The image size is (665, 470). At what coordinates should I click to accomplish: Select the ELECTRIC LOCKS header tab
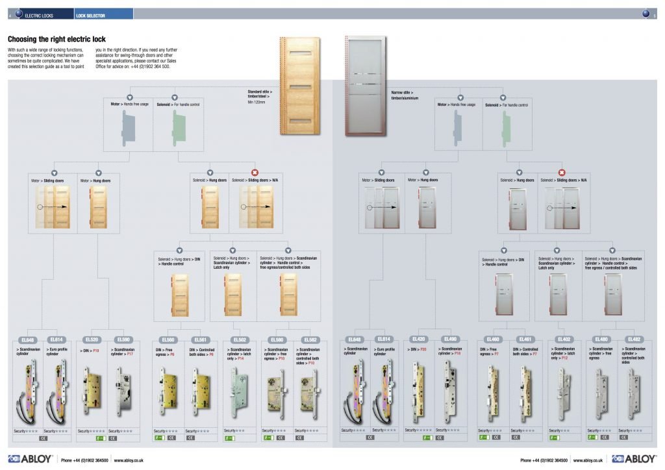point(39,14)
